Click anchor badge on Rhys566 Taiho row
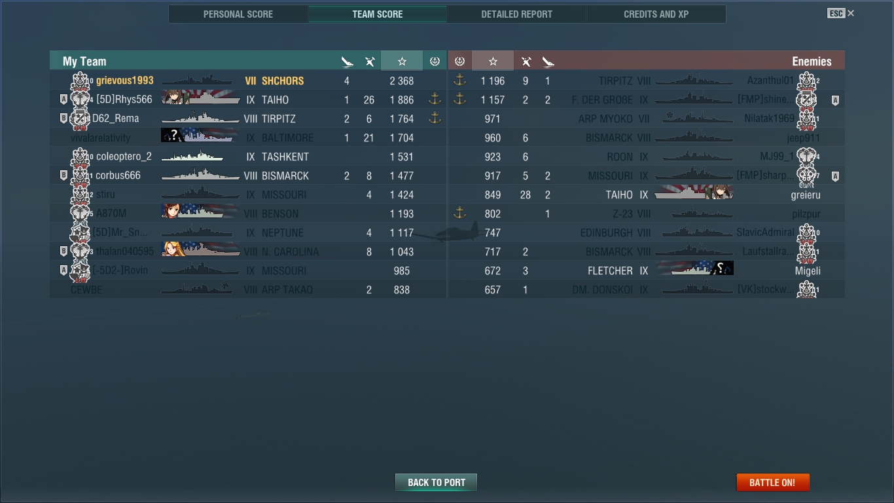 (x=435, y=100)
